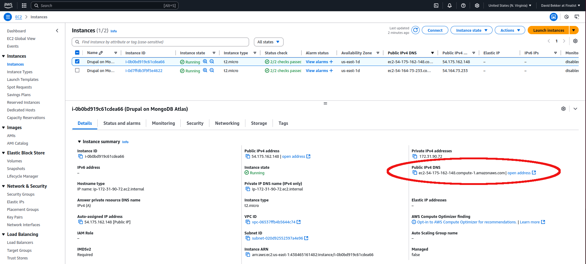This screenshot has width=586, height=264.
Task: Open the Actions dropdown
Action: coord(510,30)
